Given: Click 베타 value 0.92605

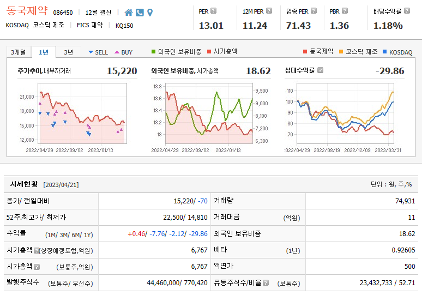Looking at the screenshot, I should pos(403,250).
